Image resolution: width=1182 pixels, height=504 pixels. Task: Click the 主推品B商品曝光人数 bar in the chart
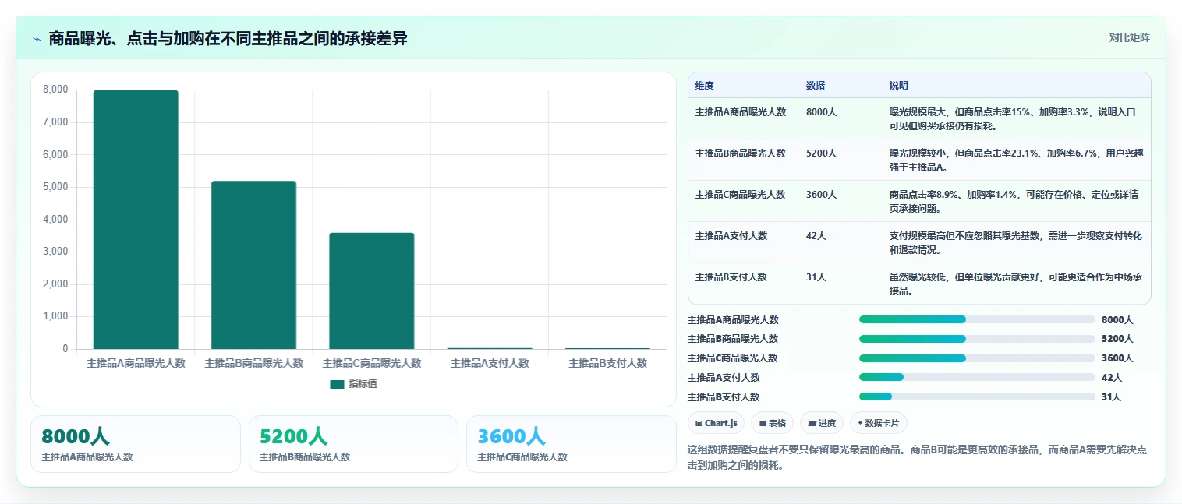pos(253,265)
